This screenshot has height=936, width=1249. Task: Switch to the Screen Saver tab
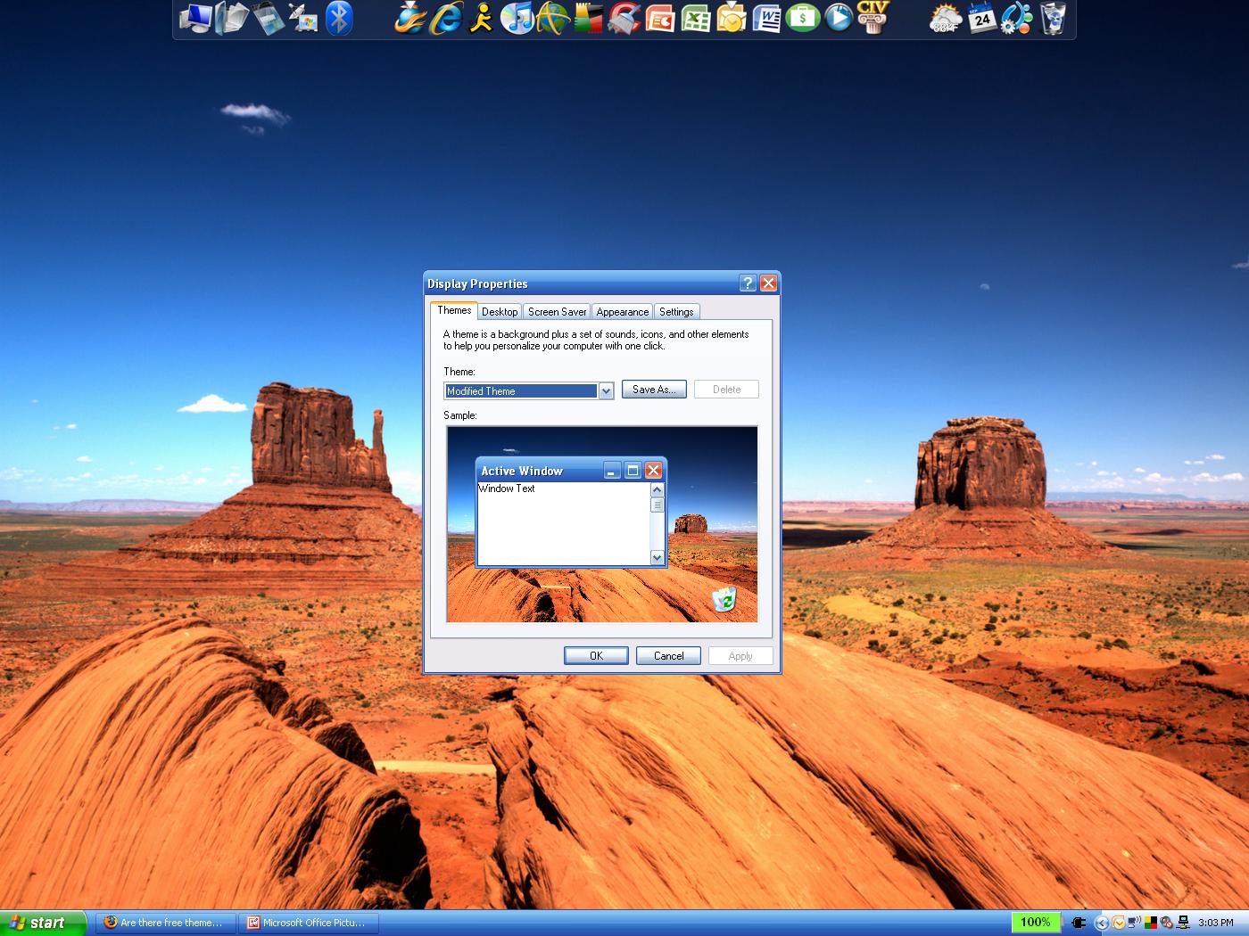click(557, 312)
